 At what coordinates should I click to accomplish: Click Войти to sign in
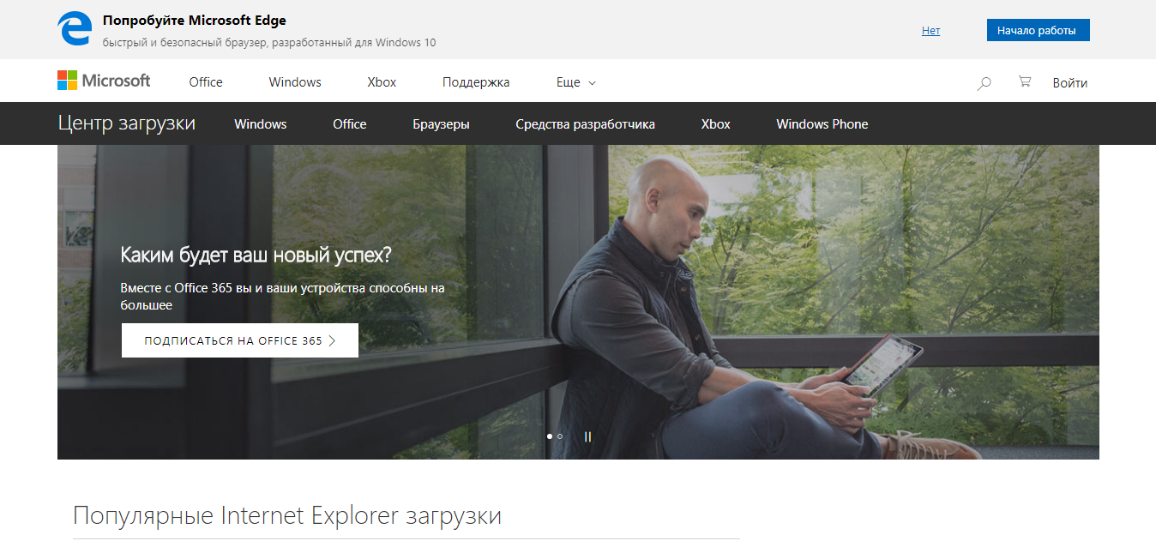pyautogui.click(x=1070, y=82)
